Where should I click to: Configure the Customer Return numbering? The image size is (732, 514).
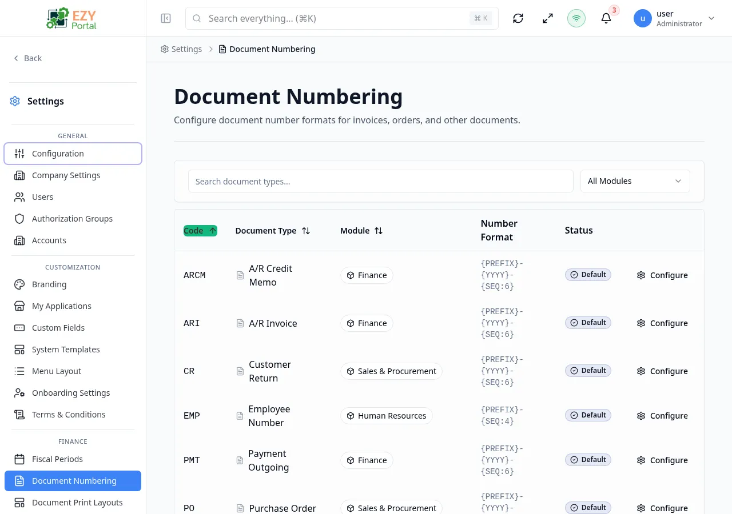pos(662,371)
